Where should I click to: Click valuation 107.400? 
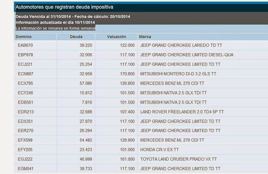pos(127,112)
